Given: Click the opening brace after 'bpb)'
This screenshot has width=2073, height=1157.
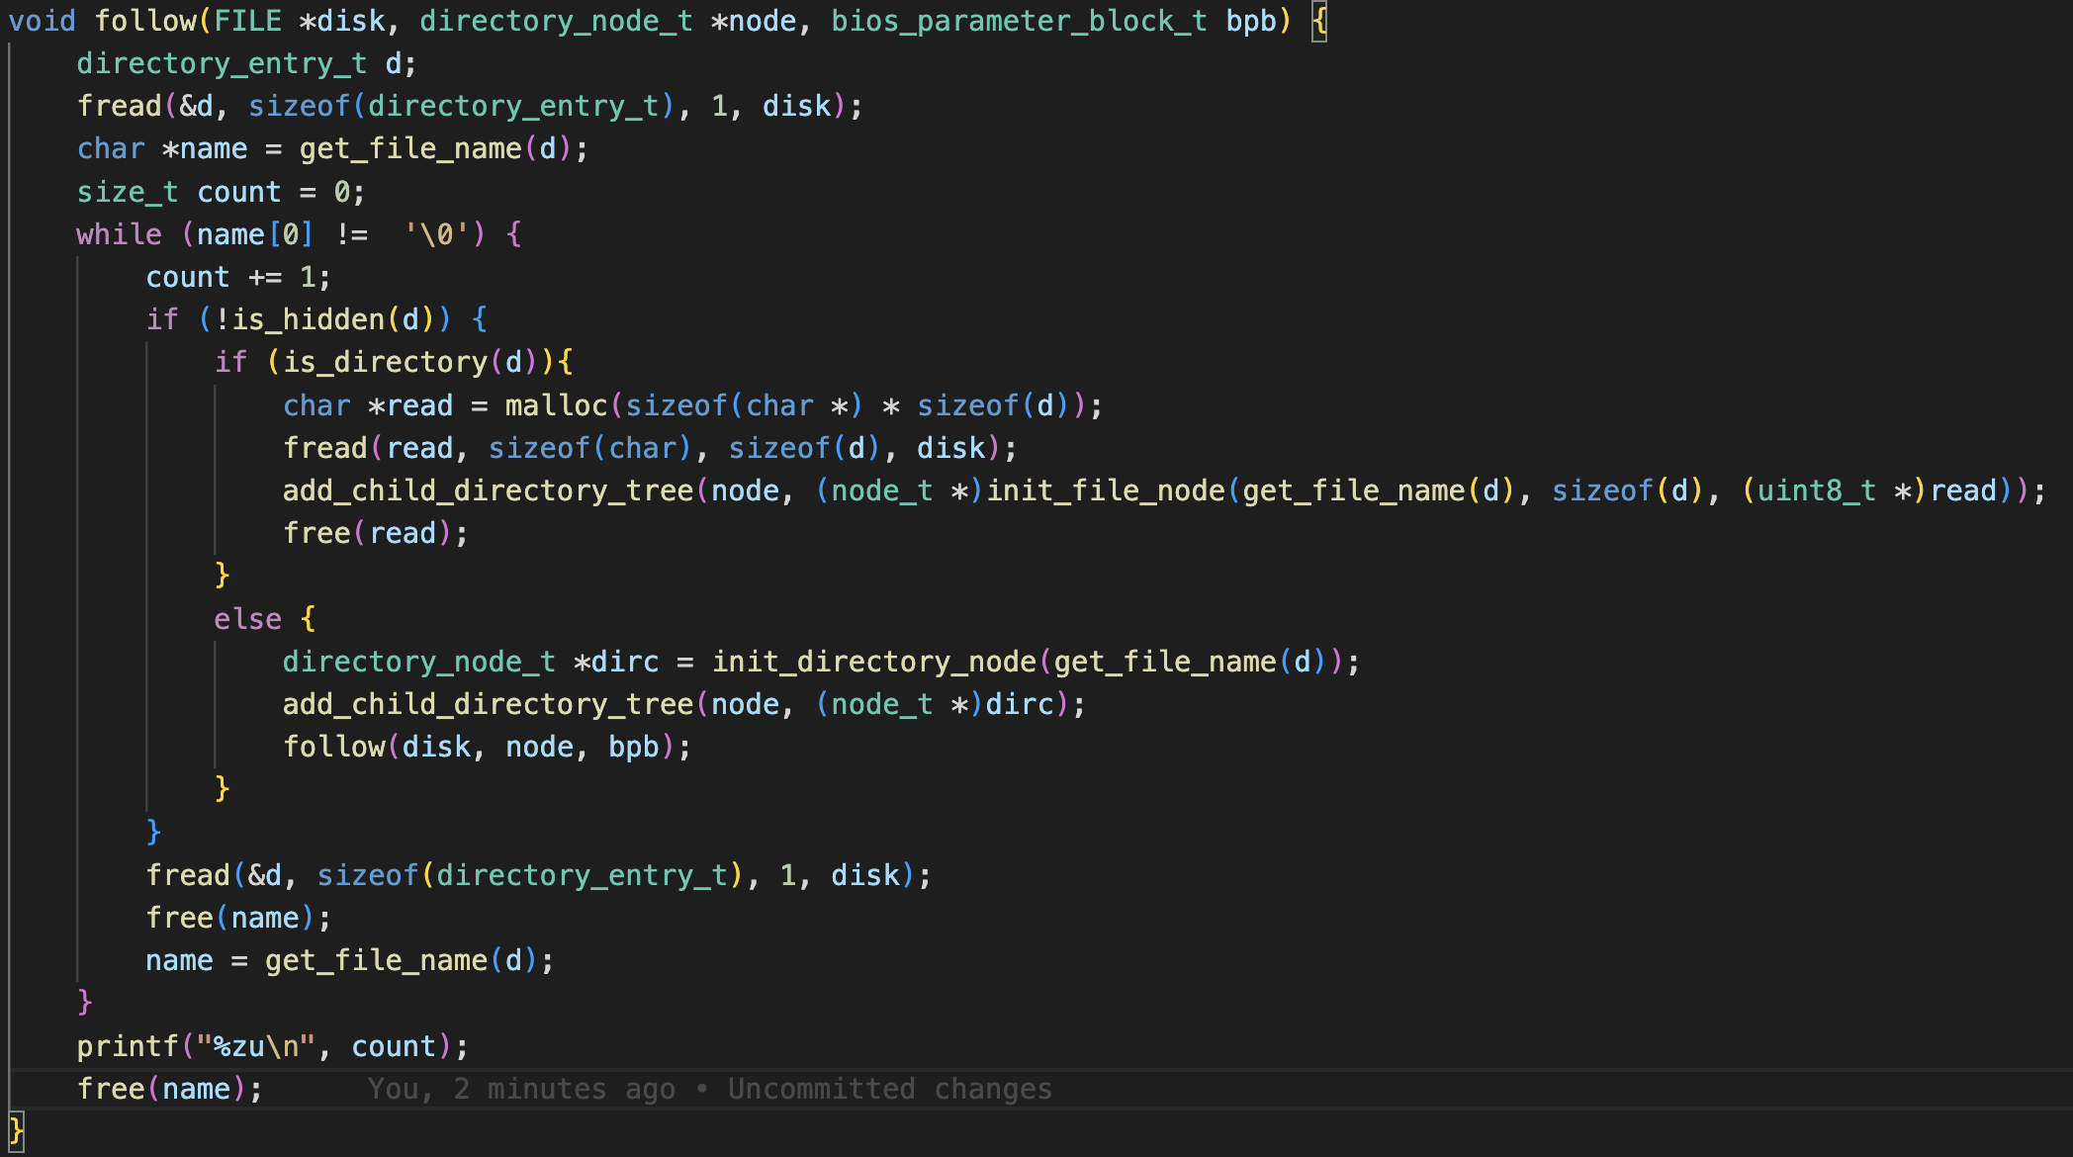Looking at the screenshot, I should click(1319, 21).
